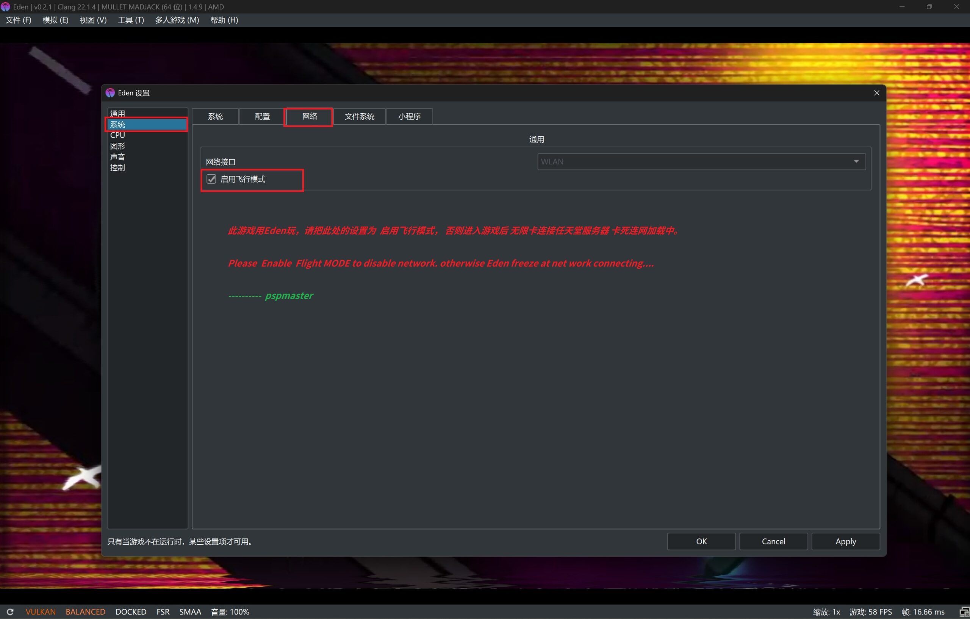
Task: Switch to the 配置 tab
Action: coord(262,116)
